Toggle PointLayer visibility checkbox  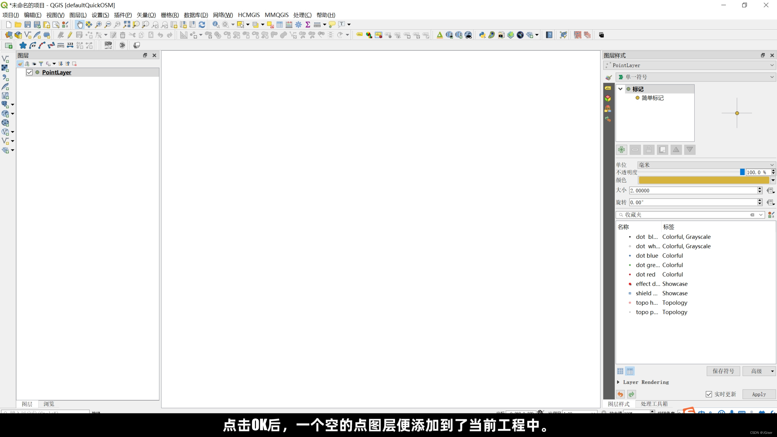29,72
